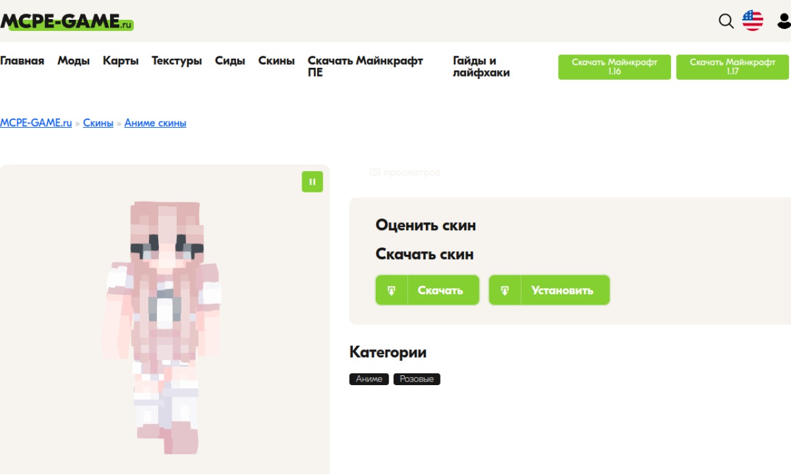Select the Розовые category tag
This screenshot has width=791, height=474.
click(x=417, y=379)
